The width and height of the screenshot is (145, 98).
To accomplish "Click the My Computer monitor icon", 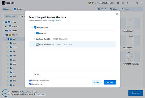I will tap(35, 28).
